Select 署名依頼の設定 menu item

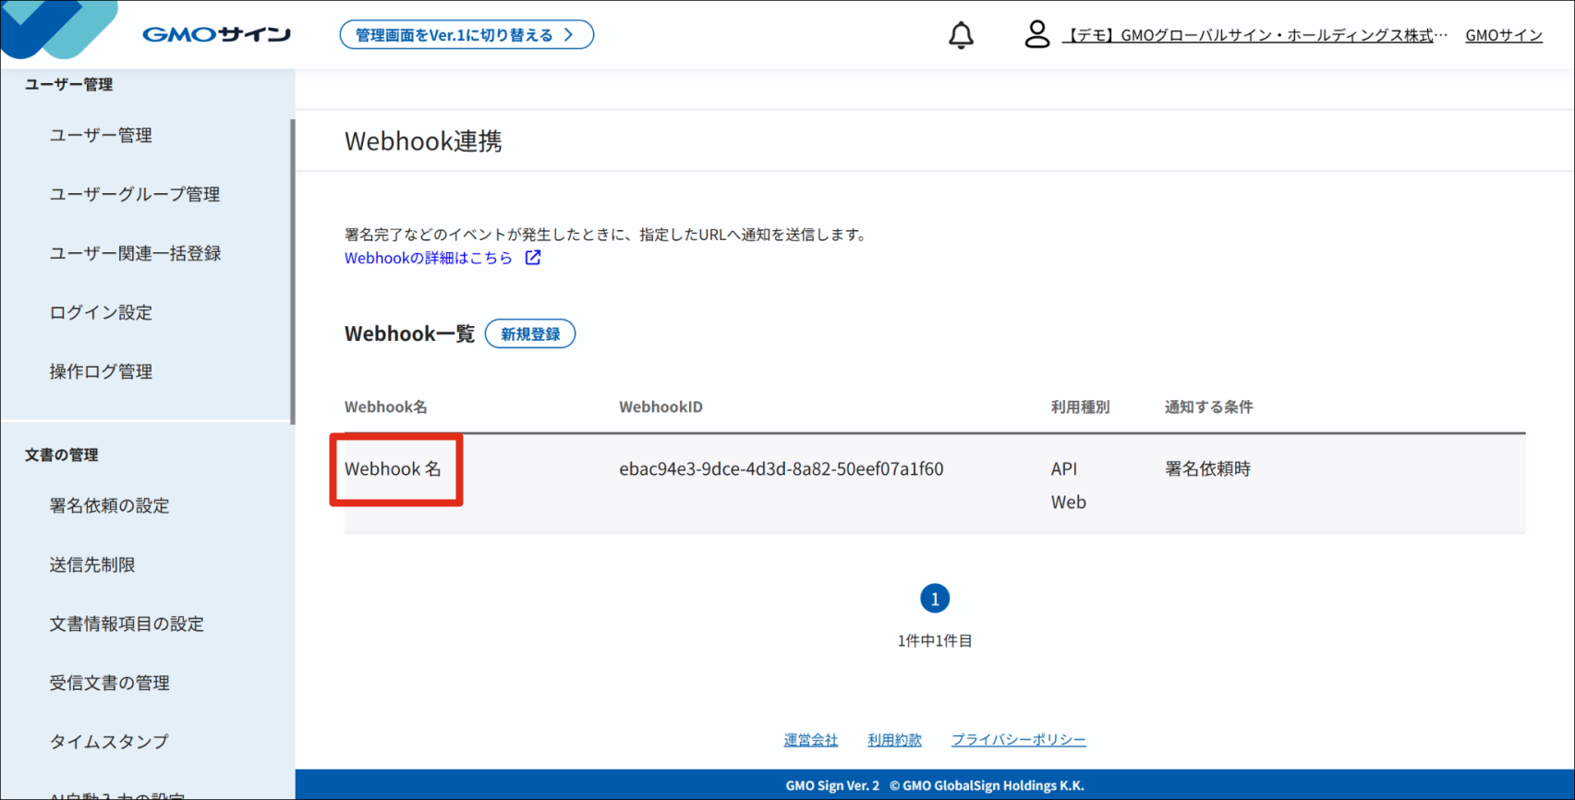[109, 505]
